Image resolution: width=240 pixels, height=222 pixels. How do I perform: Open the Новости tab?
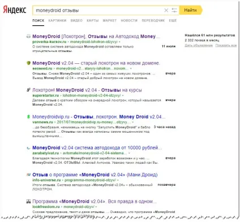(x=129, y=20)
